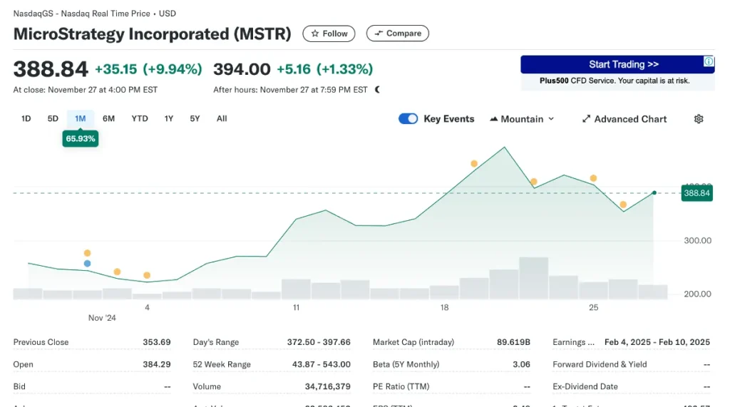Click the Market Cap value 89.619B
730x407 pixels.
click(513, 342)
